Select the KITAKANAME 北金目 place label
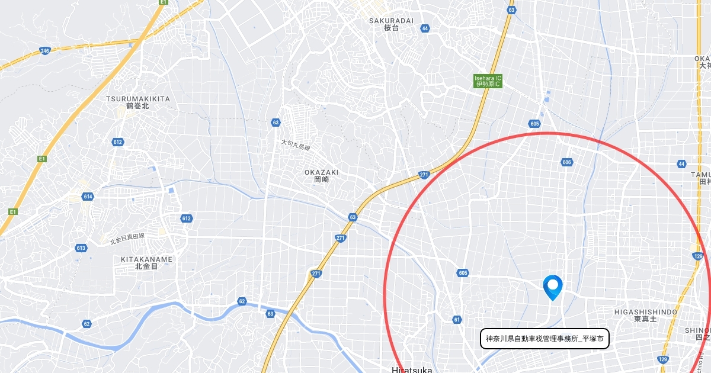Screen dimensions: 711x373 [146, 263]
